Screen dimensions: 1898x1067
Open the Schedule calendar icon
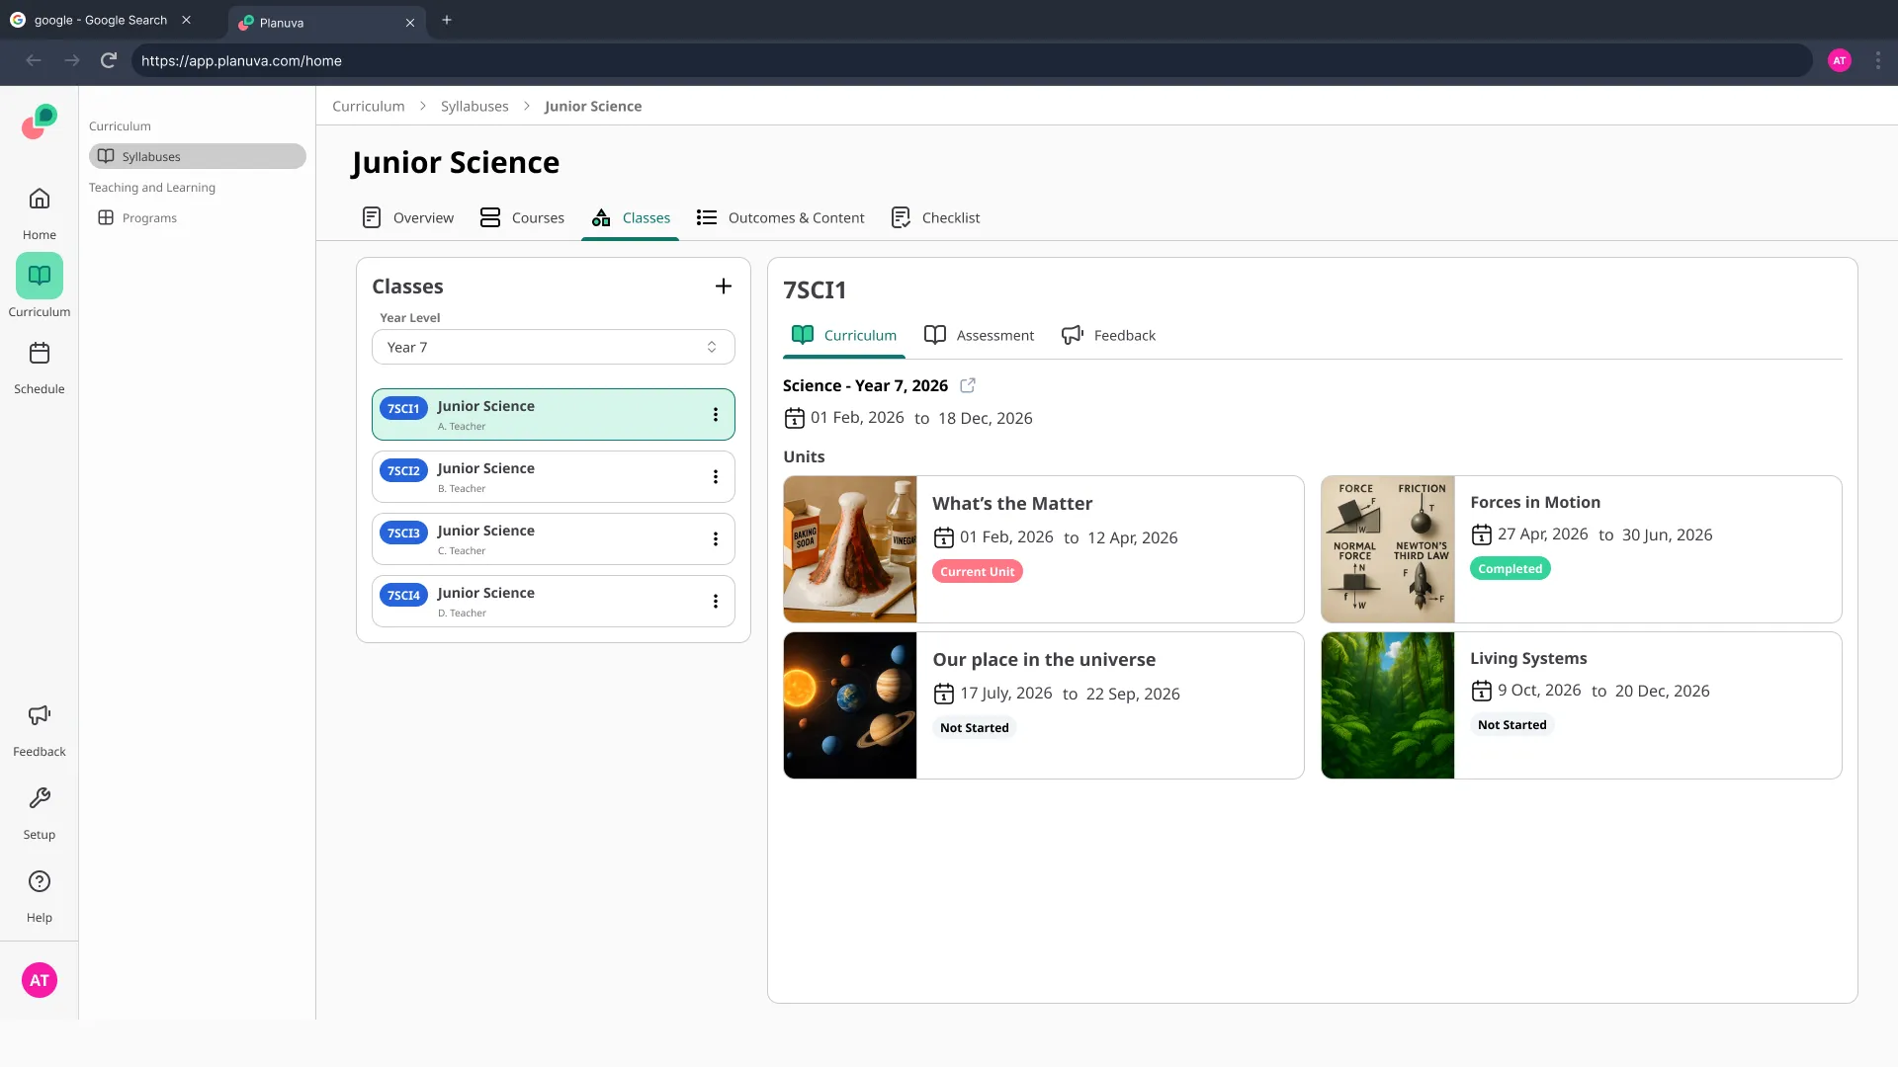coord(40,354)
